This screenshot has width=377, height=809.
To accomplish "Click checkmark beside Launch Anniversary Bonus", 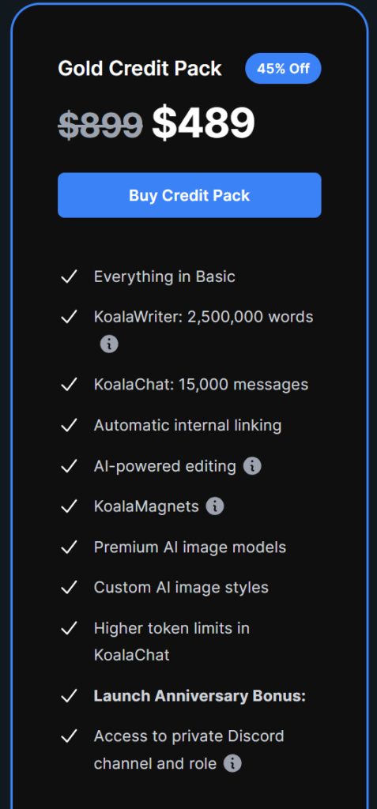I will click(x=69, y=697).
